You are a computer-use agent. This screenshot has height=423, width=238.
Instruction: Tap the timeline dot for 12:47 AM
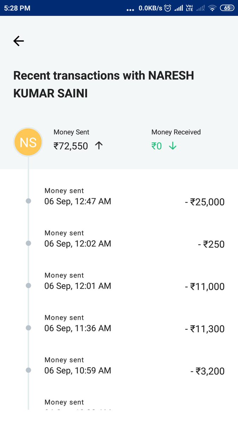coord(29,201)
